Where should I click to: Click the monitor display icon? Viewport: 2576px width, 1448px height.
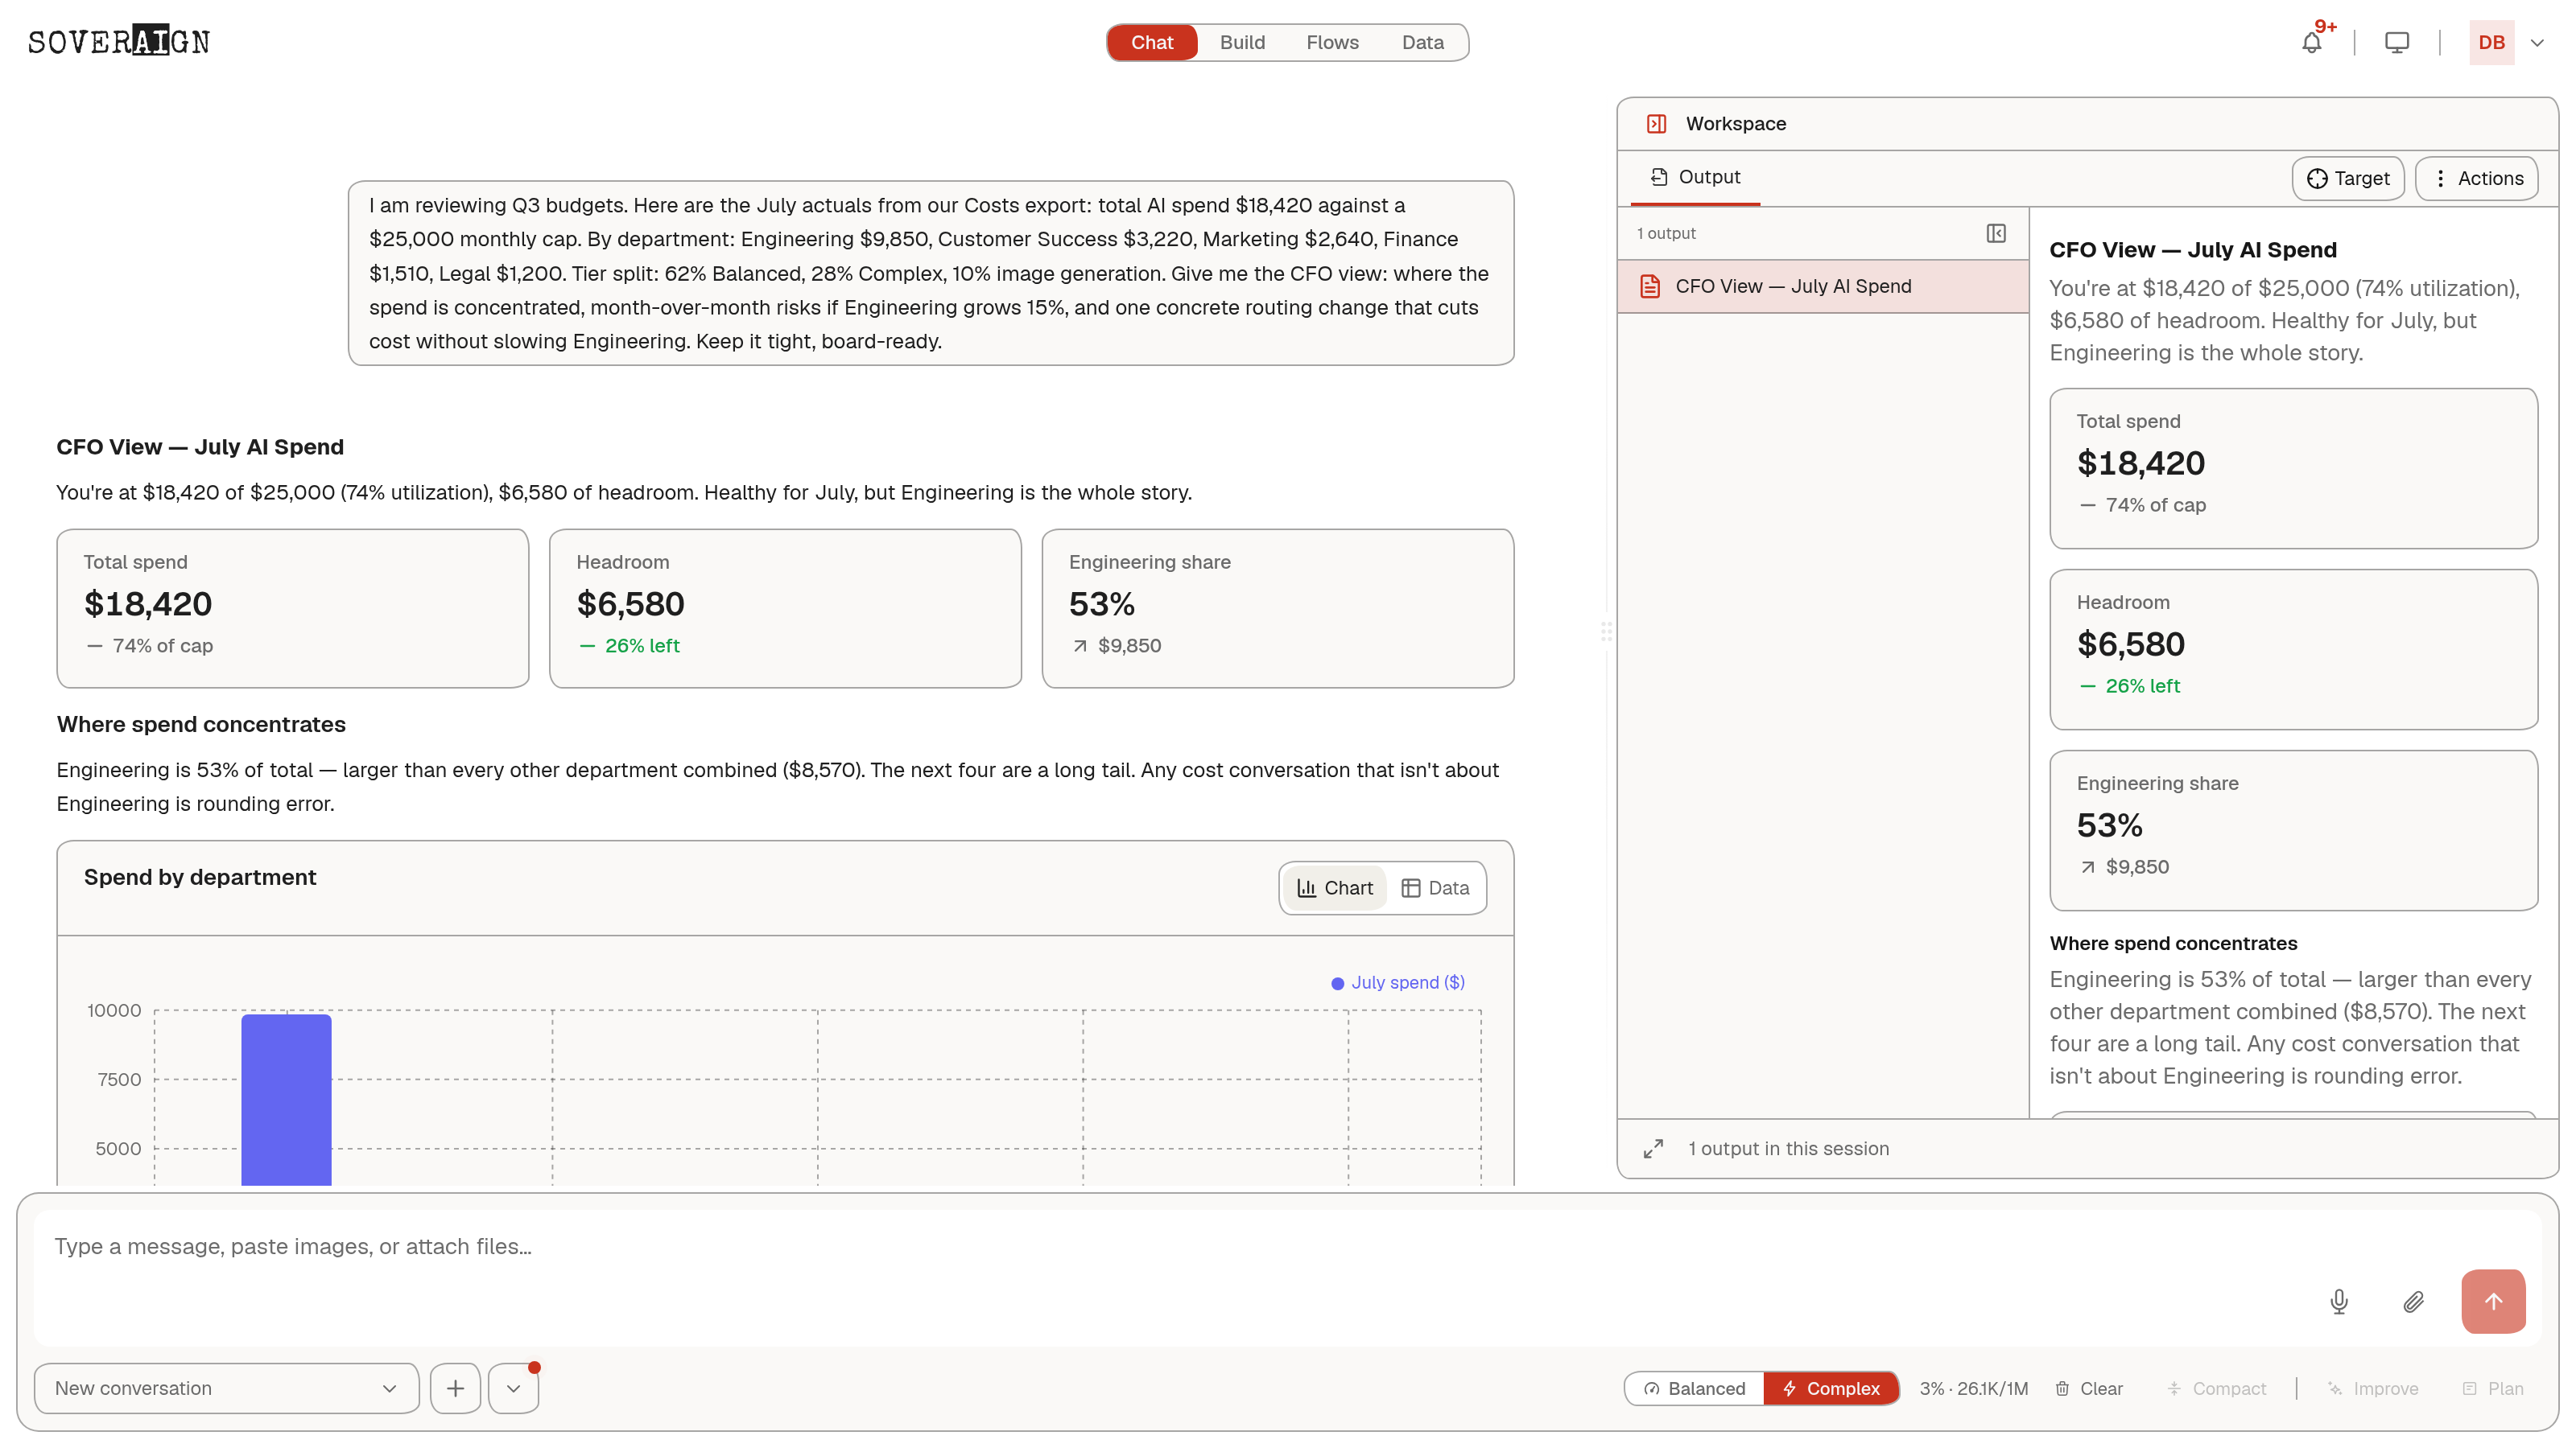click(x=2397, y=42)
